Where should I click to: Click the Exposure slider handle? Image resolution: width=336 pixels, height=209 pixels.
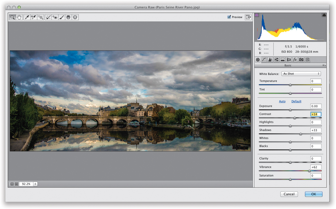290,110
